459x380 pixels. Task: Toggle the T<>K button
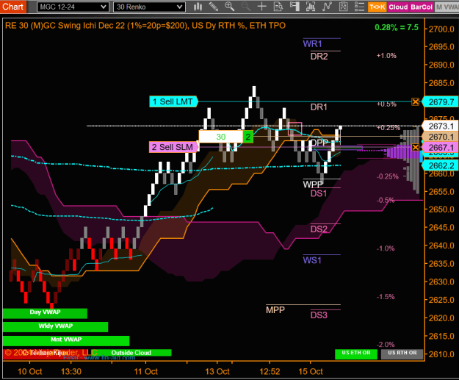pos(377,7)
